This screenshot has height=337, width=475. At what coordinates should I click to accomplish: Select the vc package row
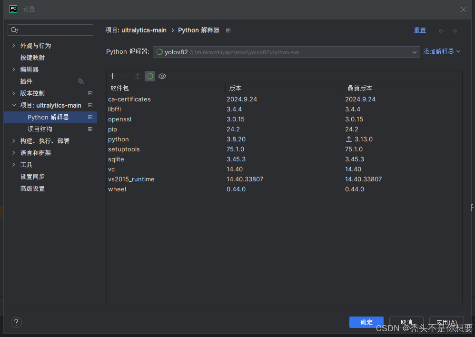(284, 169)
